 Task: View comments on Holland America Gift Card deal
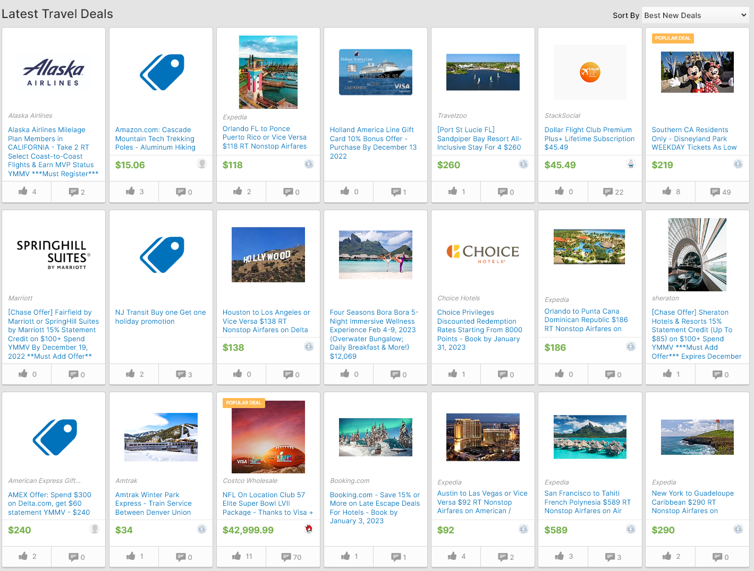[x=400, y=192]
